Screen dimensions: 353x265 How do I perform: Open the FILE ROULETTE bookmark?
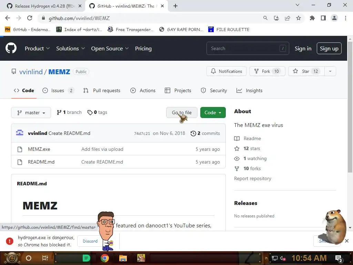pos(229,30)
